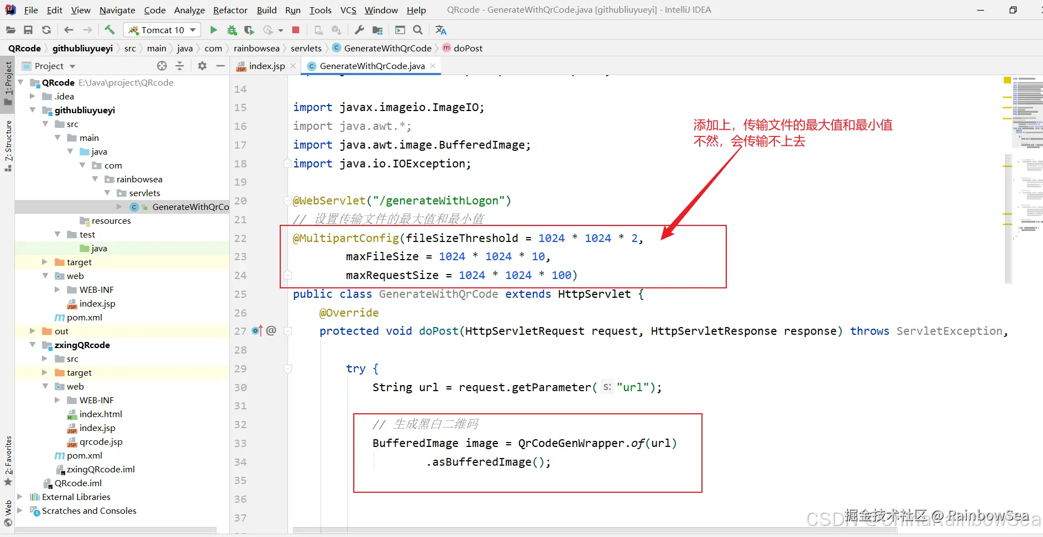Select qrcode.jsp in the project tree
This screenshot has height=537, width=1043.
[x=95, y=441]
